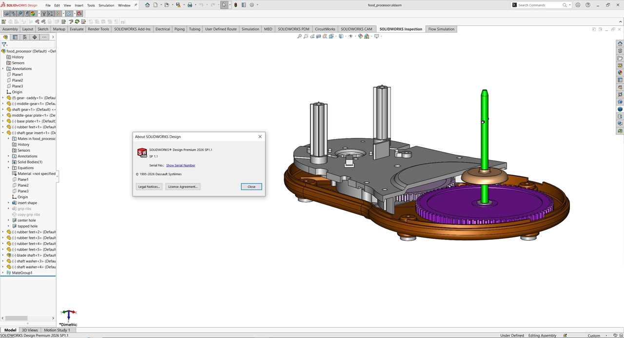Collapse the shaft gear insert<1> node
Screen dimensions: 624x338
3,133
